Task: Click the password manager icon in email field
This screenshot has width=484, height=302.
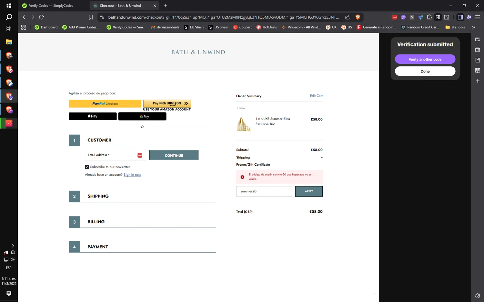Action: 140,155
